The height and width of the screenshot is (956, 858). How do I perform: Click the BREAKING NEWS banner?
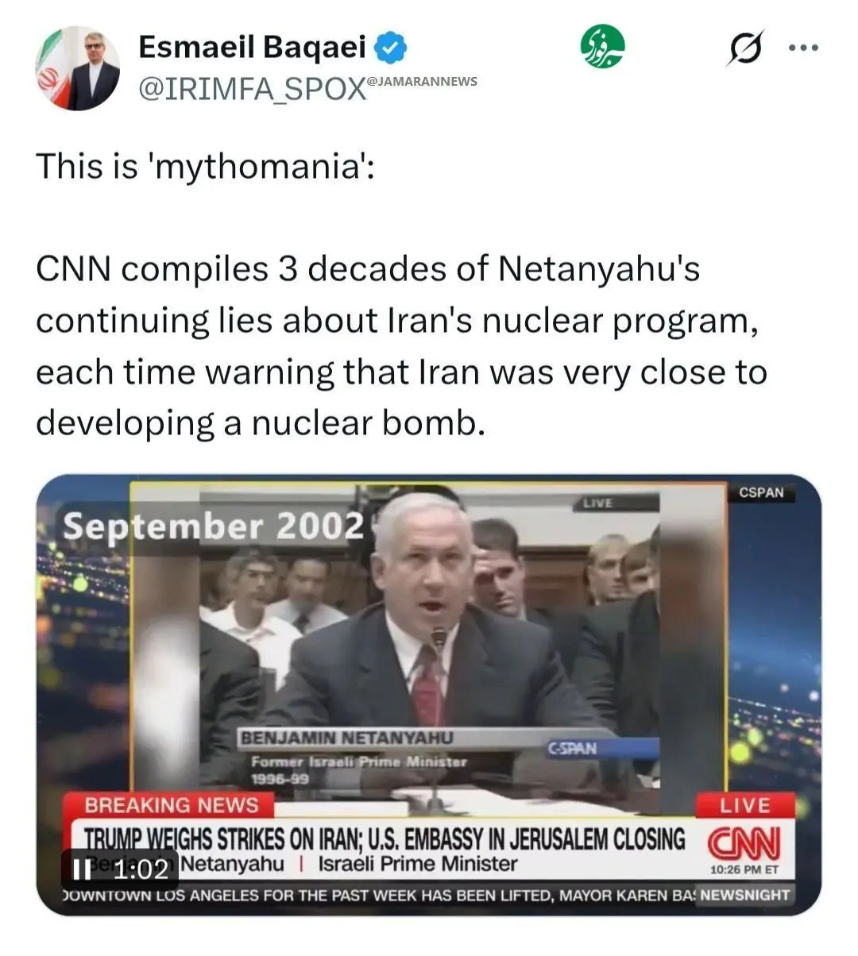171,805
